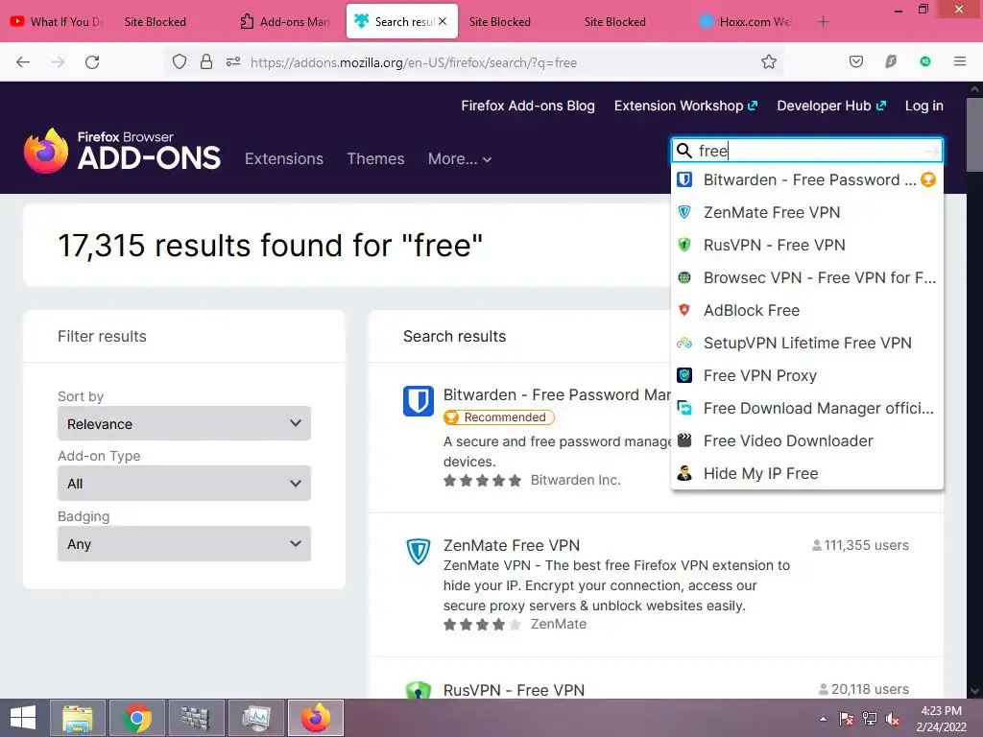Open the Firefox application menu hamburger
Viewport: 983px width, 737px height.
pos(960,61)
